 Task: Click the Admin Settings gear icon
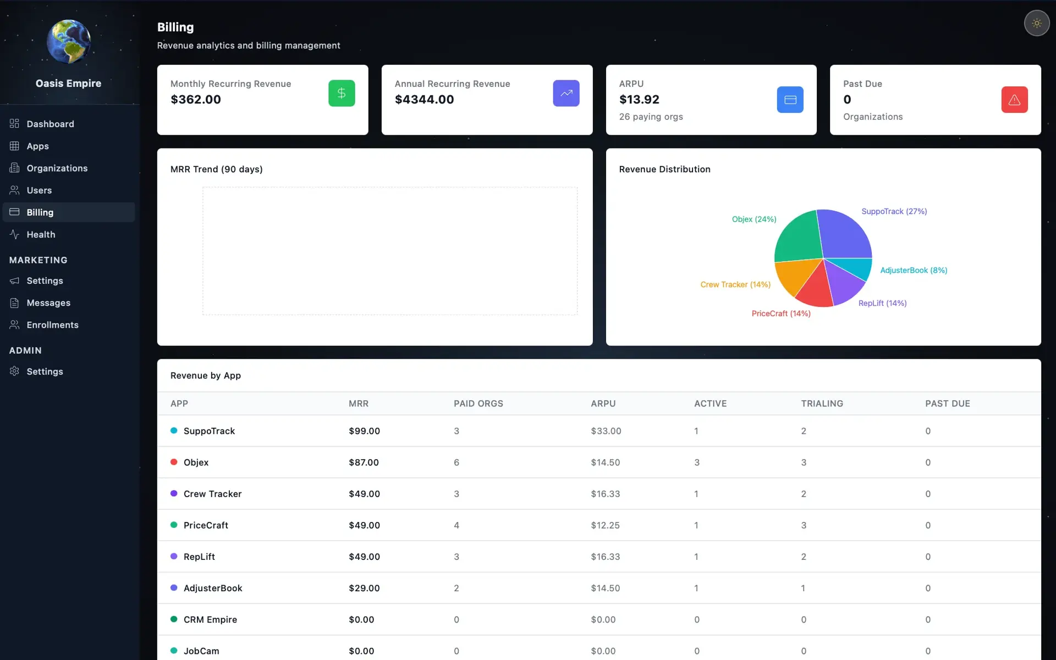(x=14, y=371)
